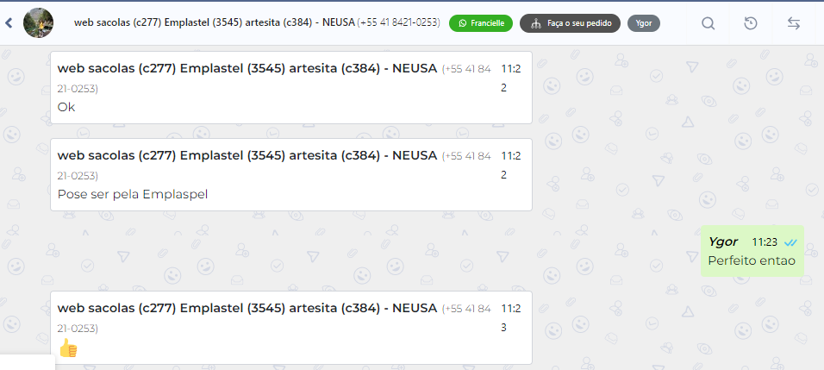The width and height of the screenshot is (824, 370).
Task: Open search in conversation
Action: click(x=709, y=23)
